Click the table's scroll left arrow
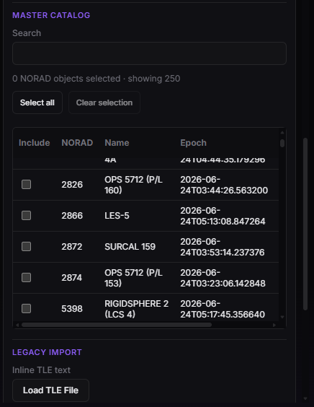The image size is (314, 407). click(17, 325)
